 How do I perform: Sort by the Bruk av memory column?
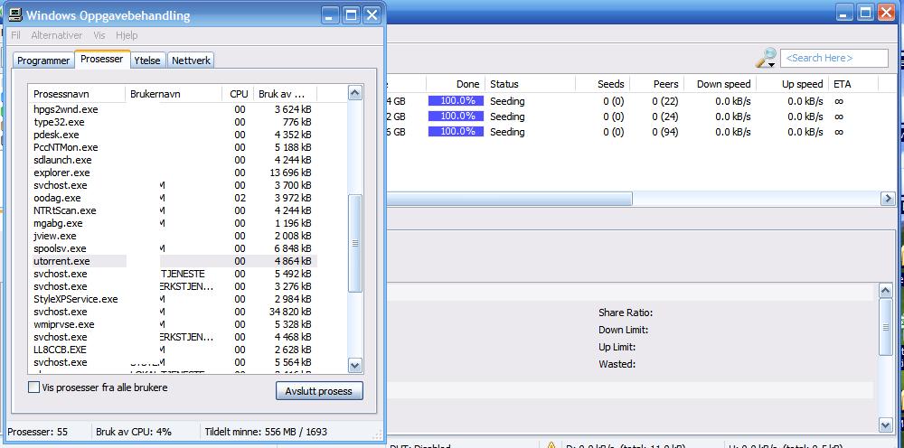(285, 93)
